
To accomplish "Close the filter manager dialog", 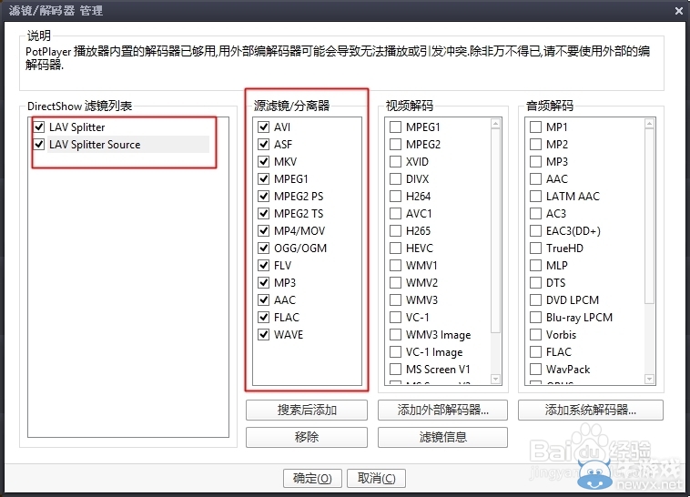I will coord(679,11).
